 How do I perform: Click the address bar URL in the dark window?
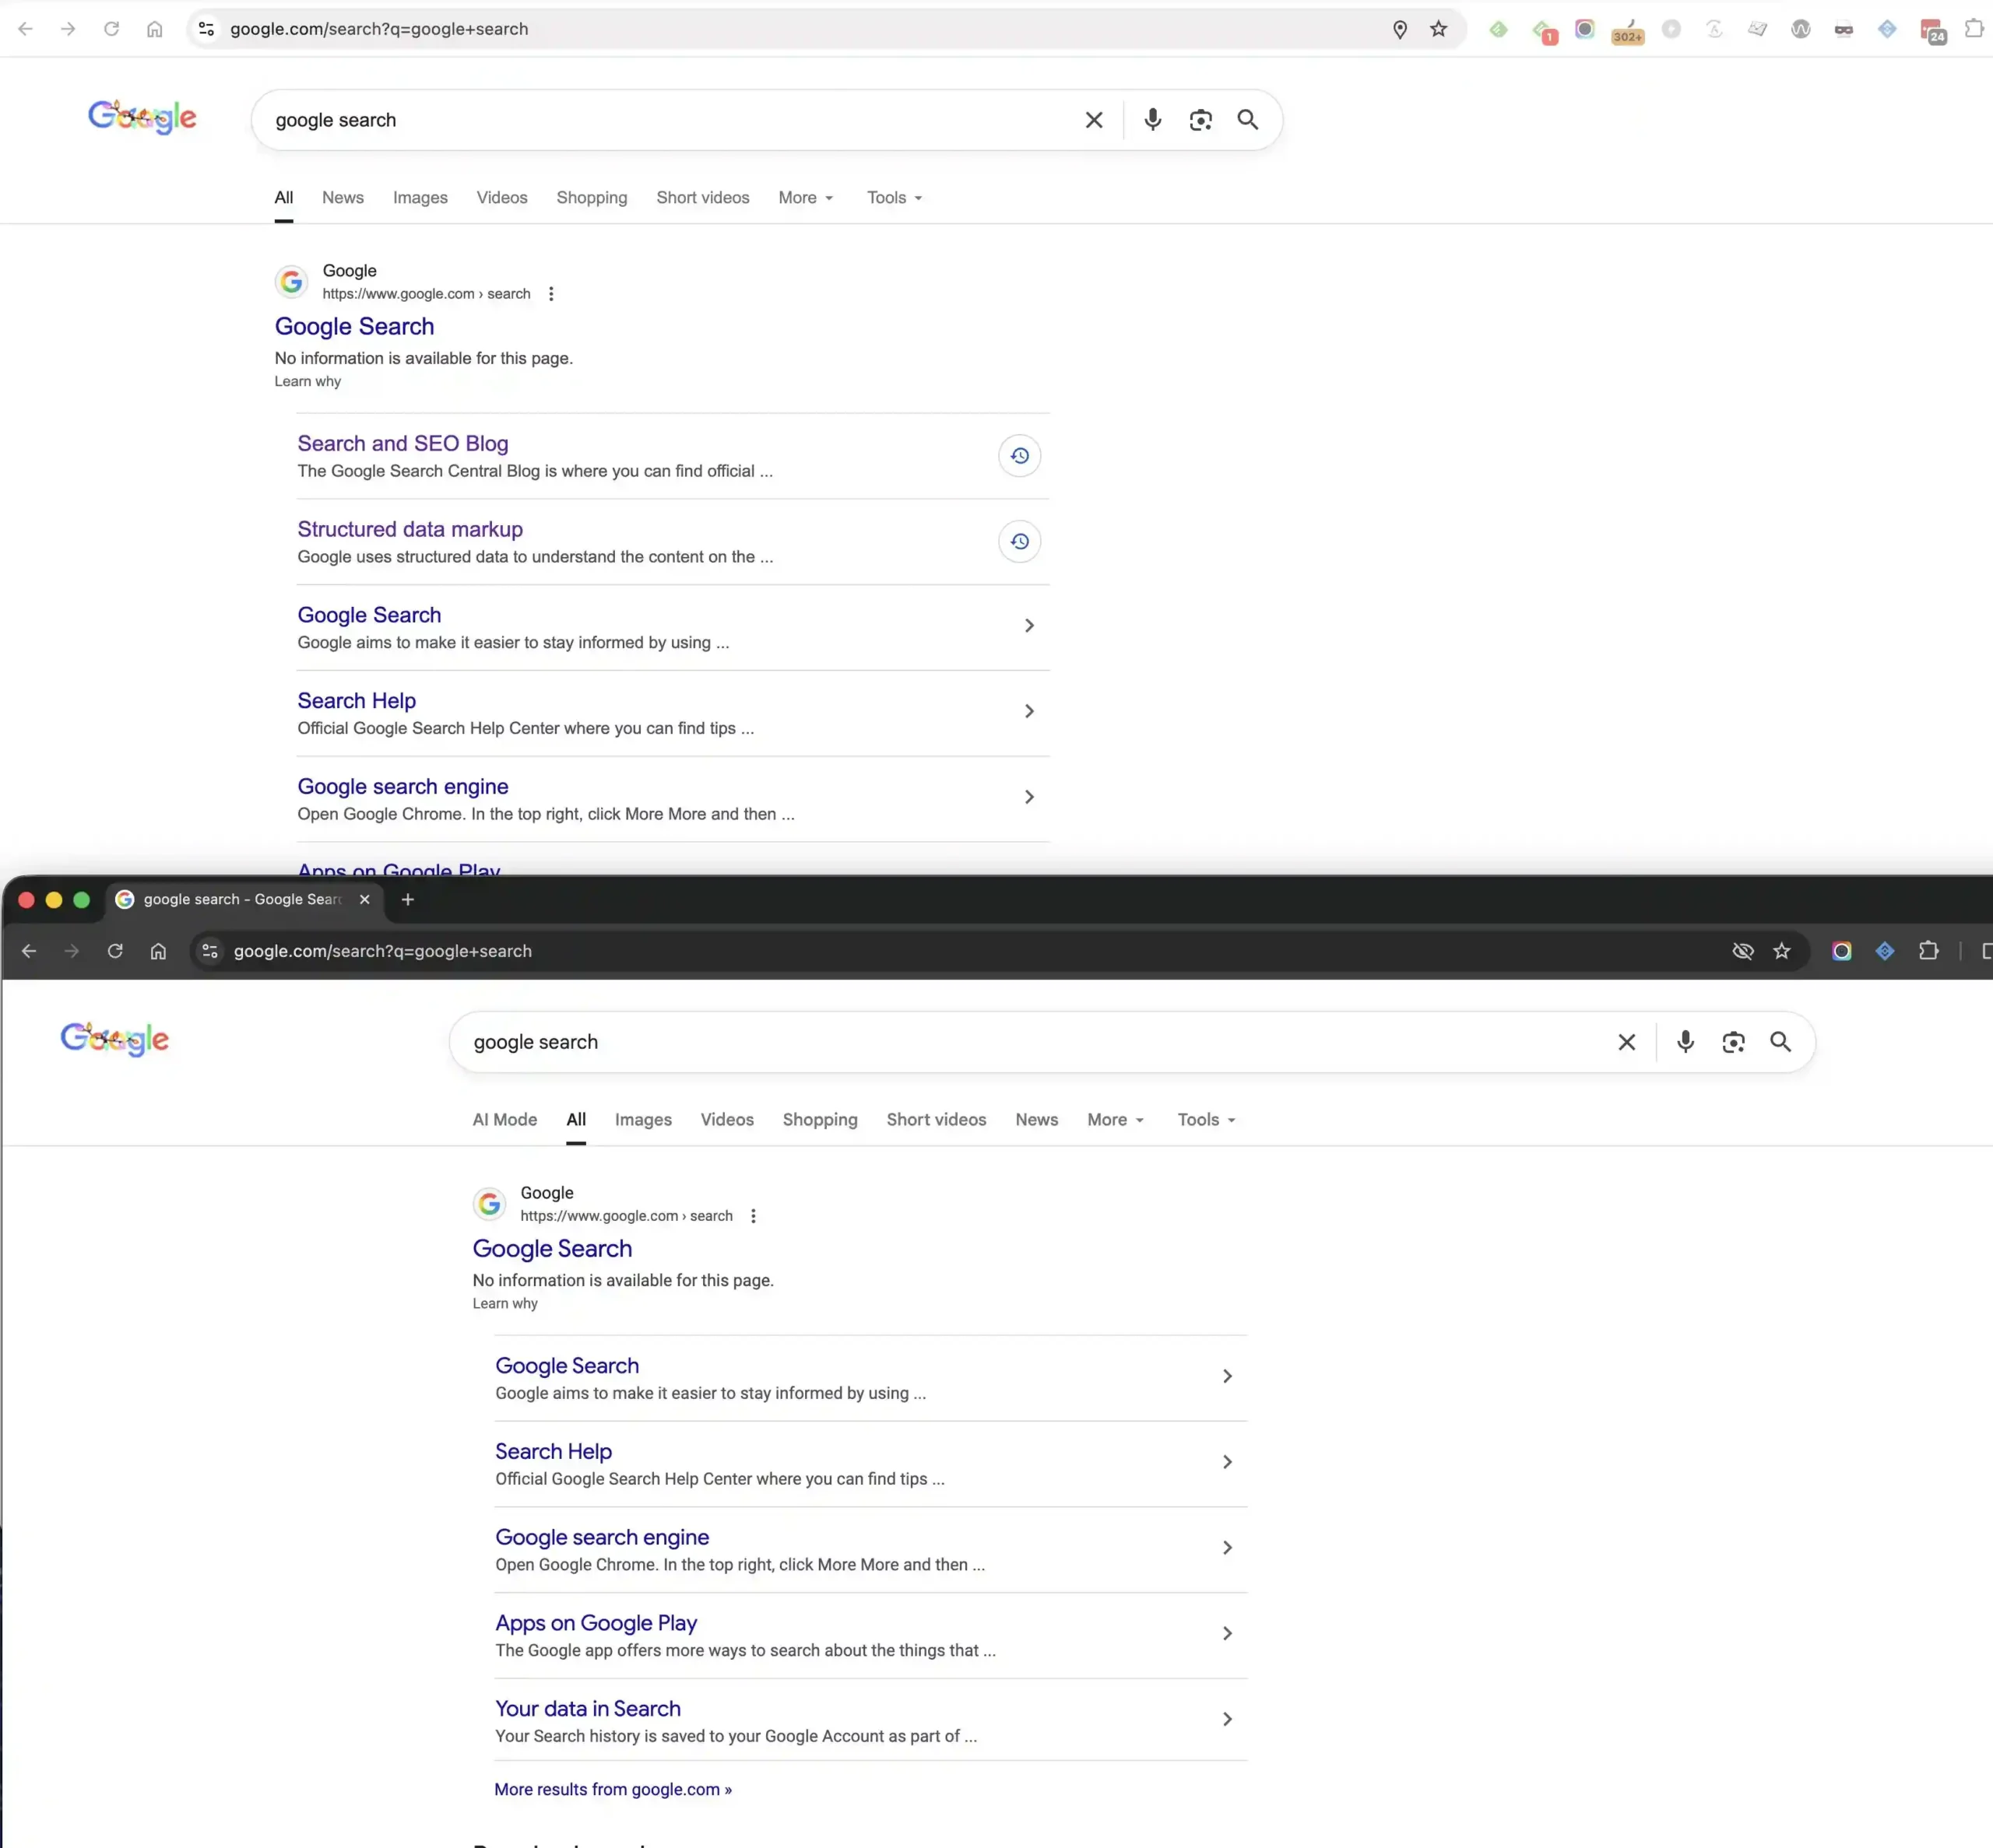[383, 951]
